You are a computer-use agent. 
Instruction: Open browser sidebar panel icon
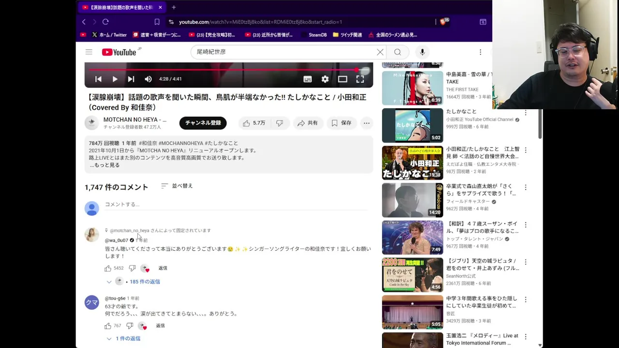click(483, 22)
